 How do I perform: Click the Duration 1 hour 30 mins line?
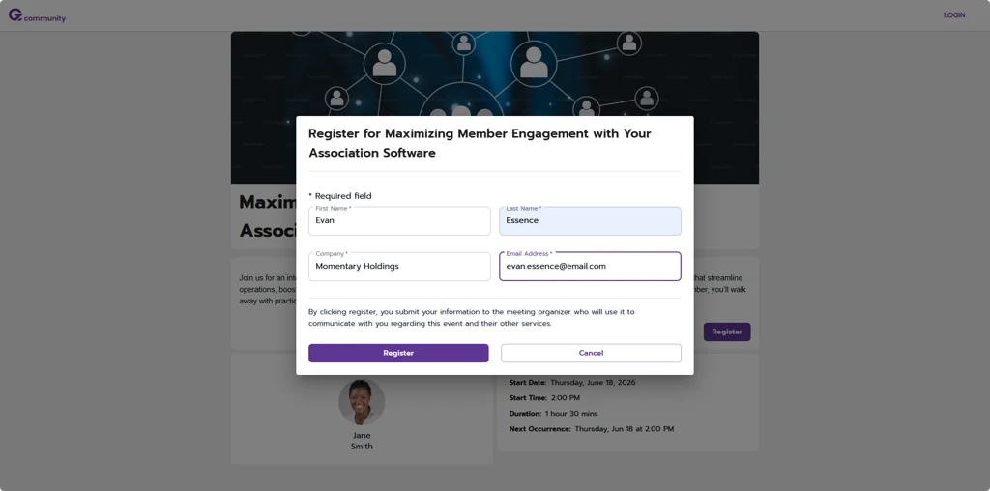553,414
